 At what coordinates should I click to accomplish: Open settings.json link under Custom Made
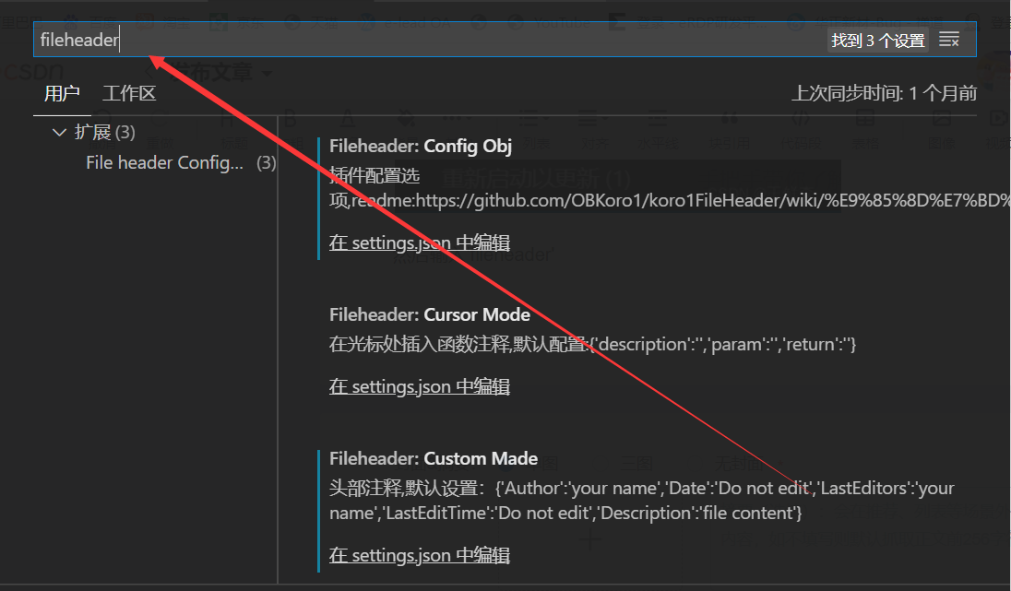click(420, 555)
